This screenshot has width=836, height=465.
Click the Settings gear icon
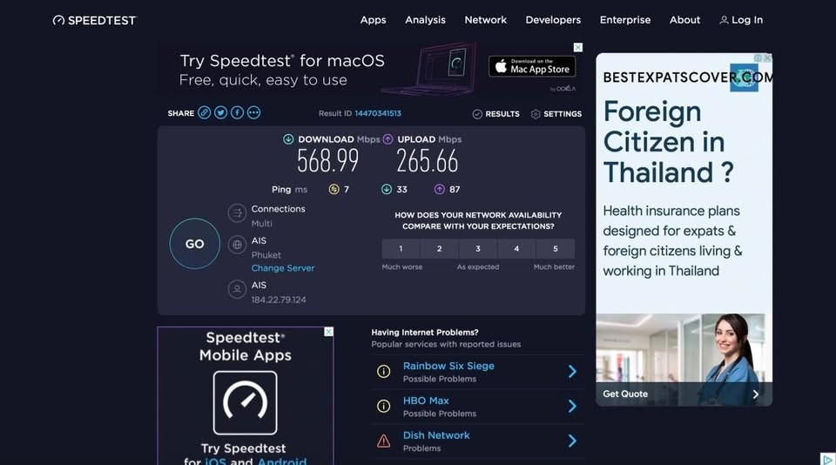click(536, 114)
